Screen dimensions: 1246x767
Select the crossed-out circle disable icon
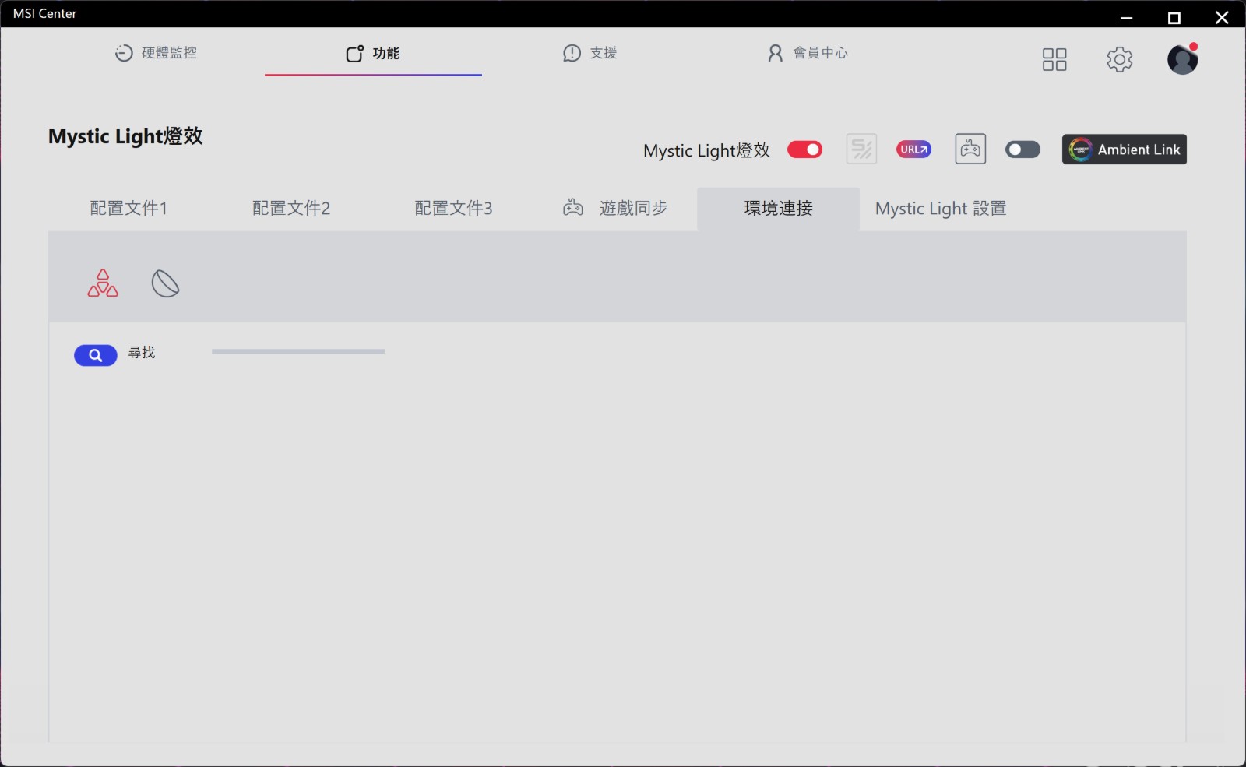point(165,283)
